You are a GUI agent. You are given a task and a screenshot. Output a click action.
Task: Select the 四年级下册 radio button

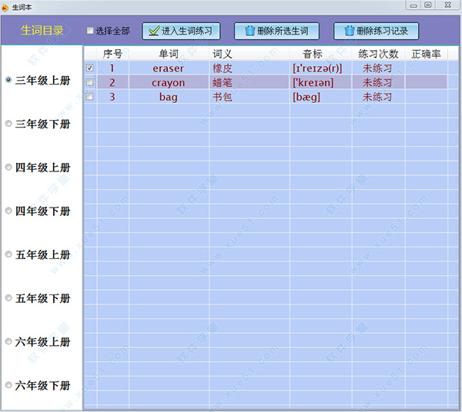pyautogui.click(x=8, y=211)
